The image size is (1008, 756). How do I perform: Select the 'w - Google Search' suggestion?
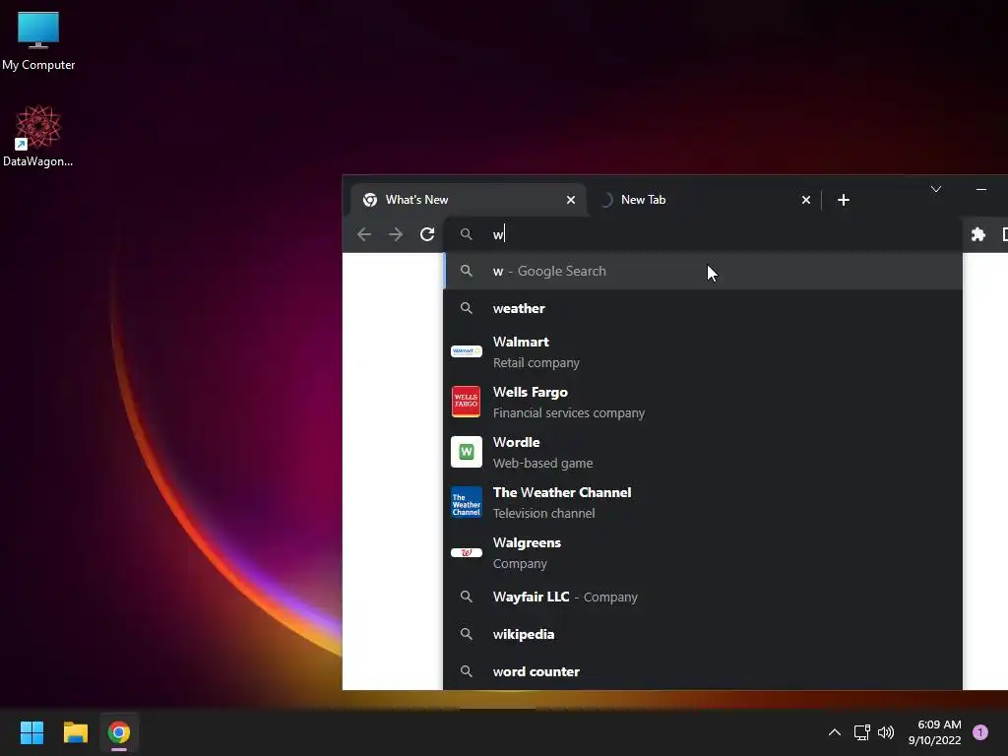pos(703,272)
